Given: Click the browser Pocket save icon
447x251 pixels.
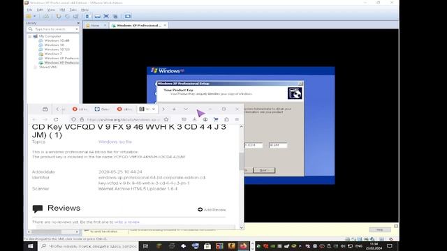Looking at the screenshot, I should click(x=184, y=119).
